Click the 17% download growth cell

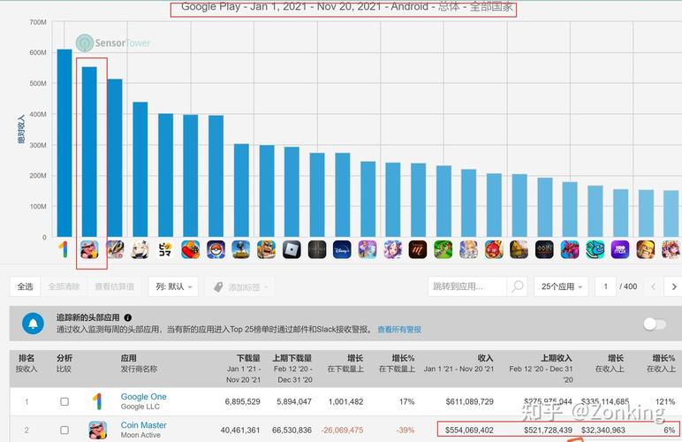pyautogui.click(x=406, y=401)
